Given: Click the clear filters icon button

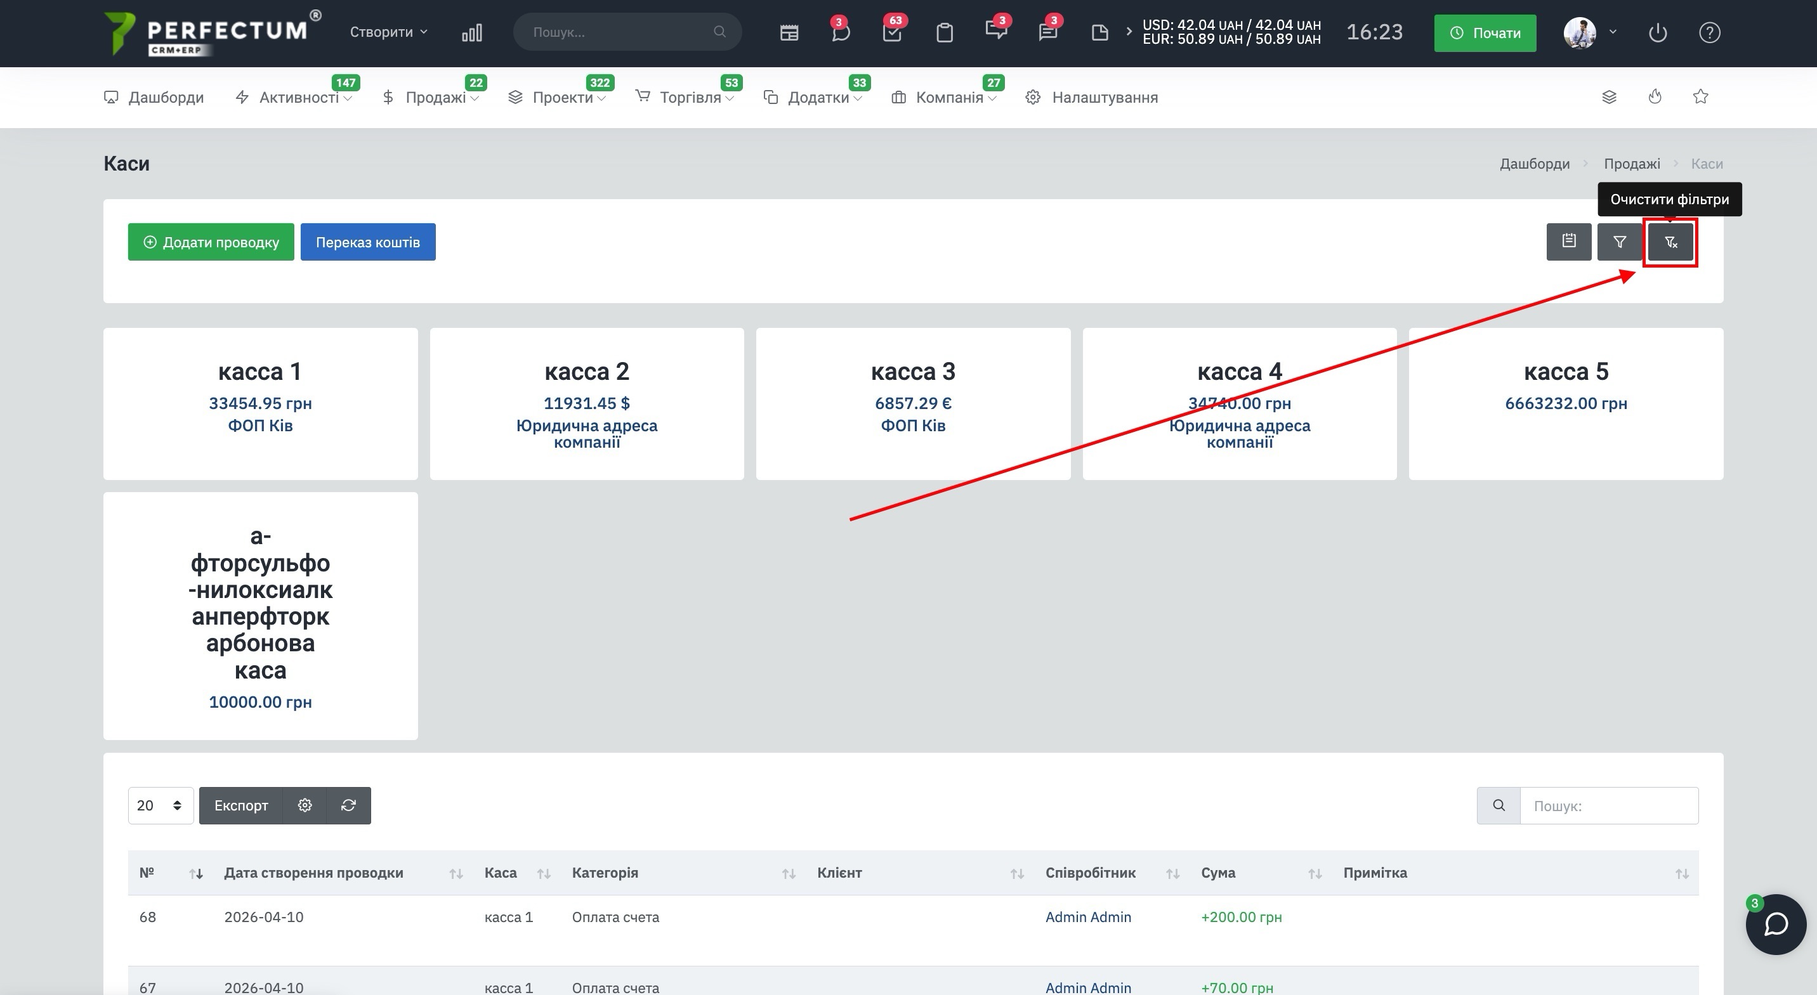Looking at the screenshot, I should 1670,242.
